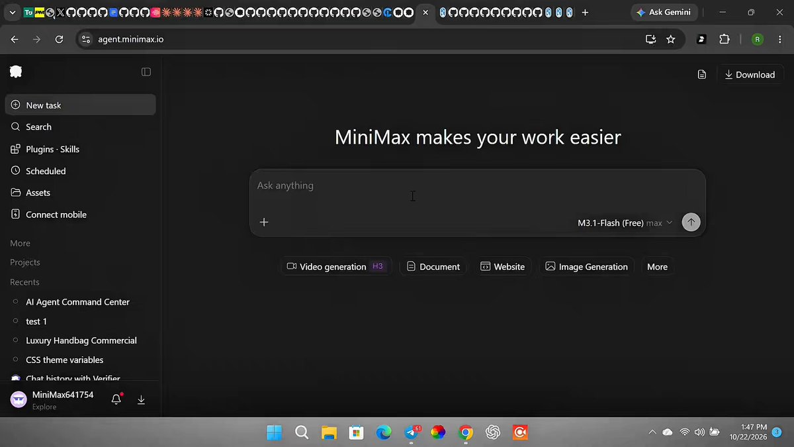Open the screen recorder app in taskbar
The height and width of the screenshot is (447, 794).
tap(520, 432)
